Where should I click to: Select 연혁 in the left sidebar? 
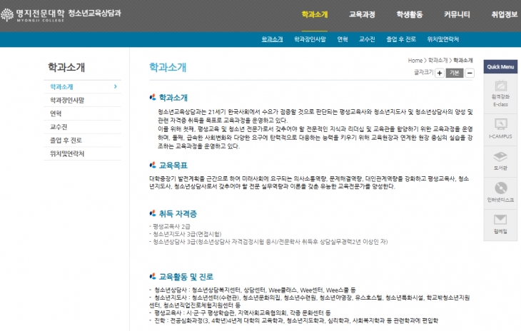[56, 113]
